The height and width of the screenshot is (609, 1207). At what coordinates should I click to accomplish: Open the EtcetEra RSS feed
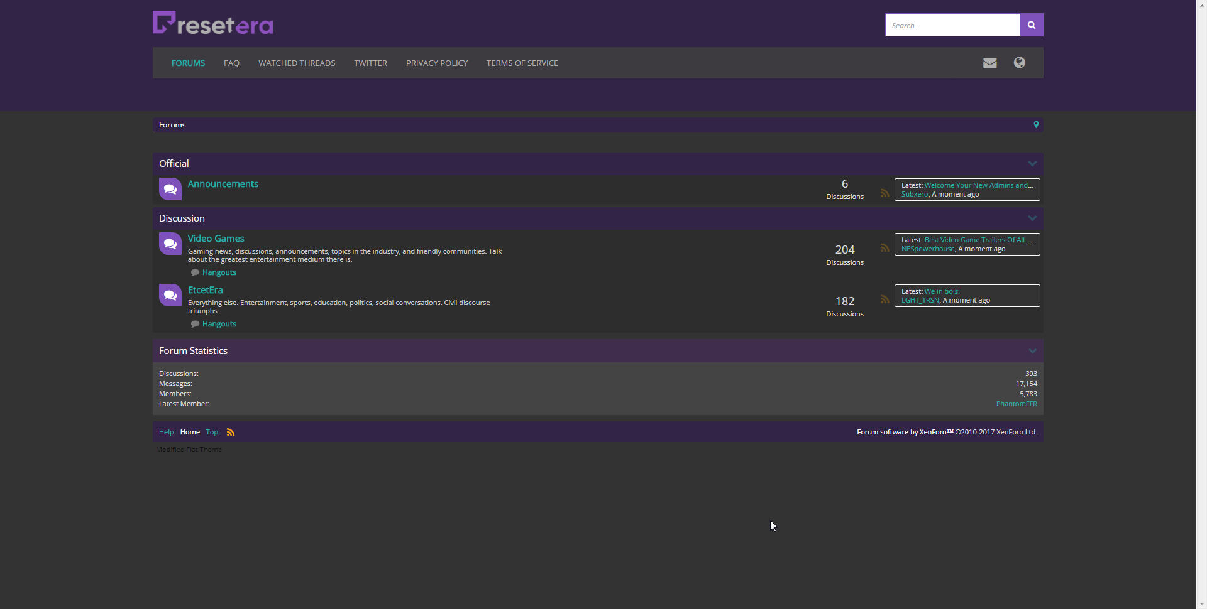click(x=884, y=299)
